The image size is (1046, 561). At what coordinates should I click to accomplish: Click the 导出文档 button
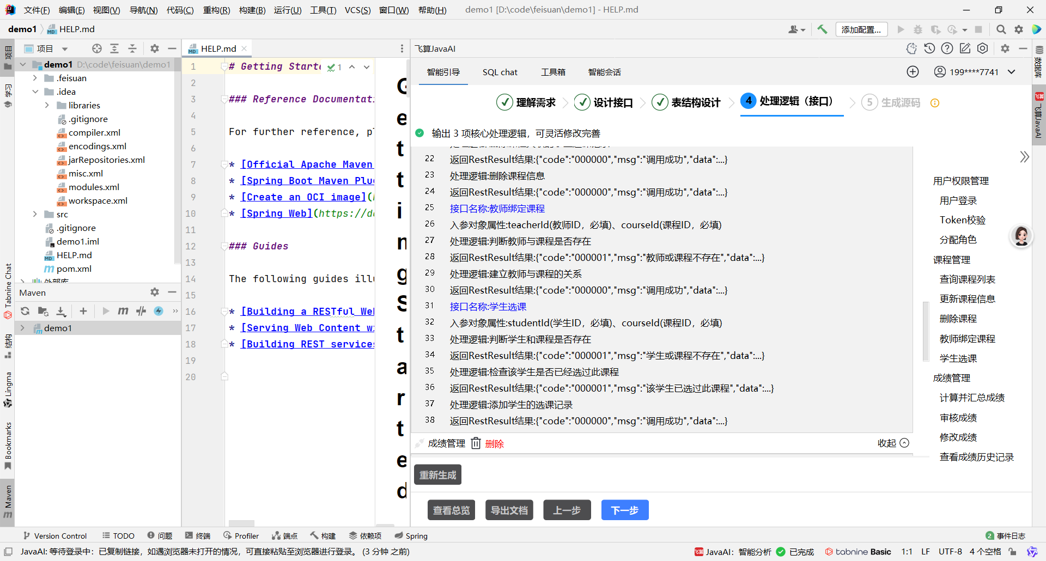click(x=509, y=510)
